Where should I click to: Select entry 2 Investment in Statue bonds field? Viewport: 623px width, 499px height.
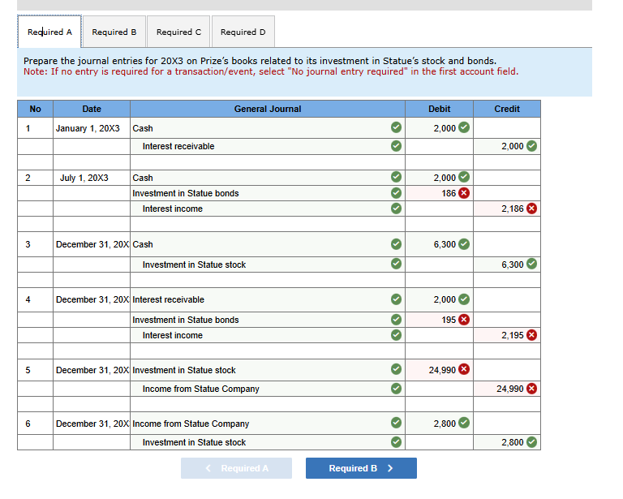coord(268,193)
